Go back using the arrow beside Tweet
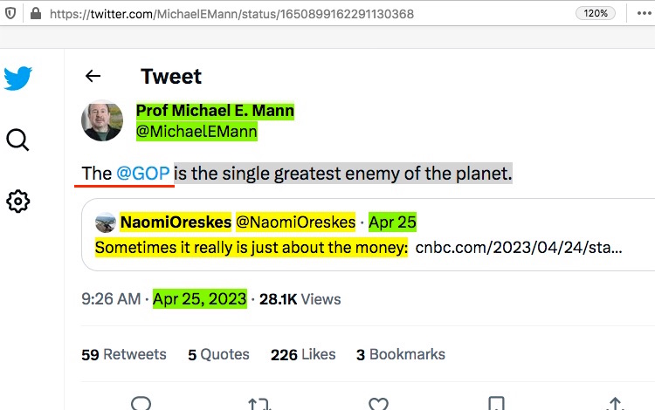Image resolution: width=655 pixels, height=410 pixels. point(93,77)
